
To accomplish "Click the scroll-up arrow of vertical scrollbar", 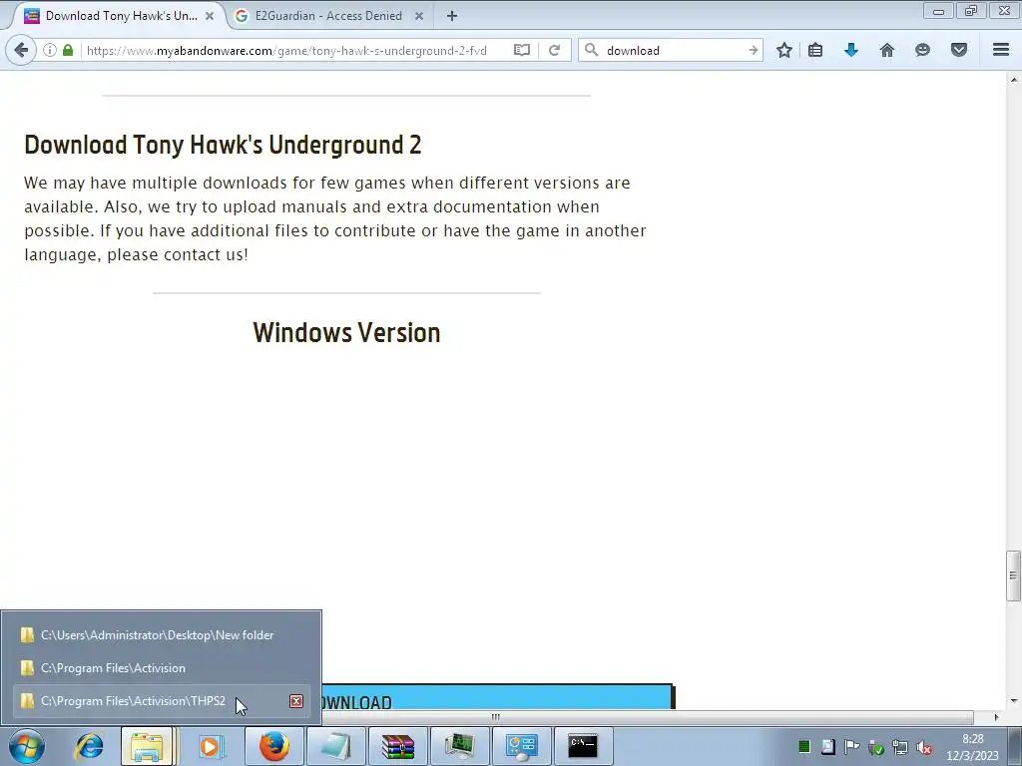I will (1013, 80).
